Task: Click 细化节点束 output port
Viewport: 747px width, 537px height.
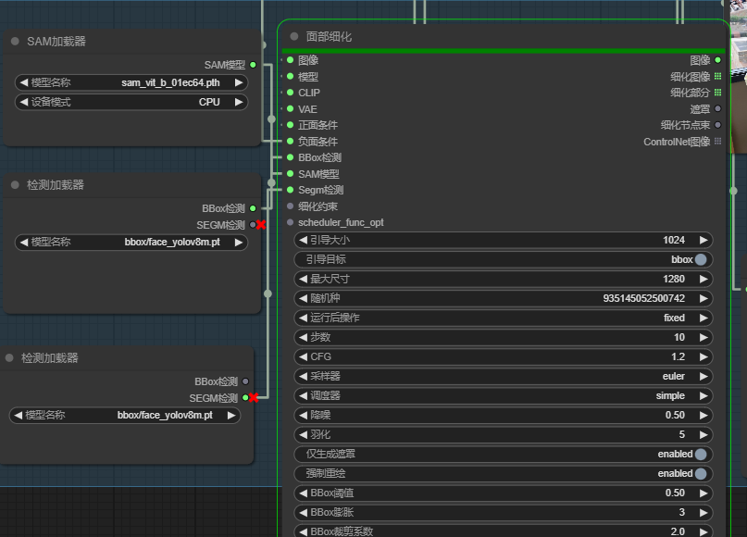Action: click(x=718, y=125)
